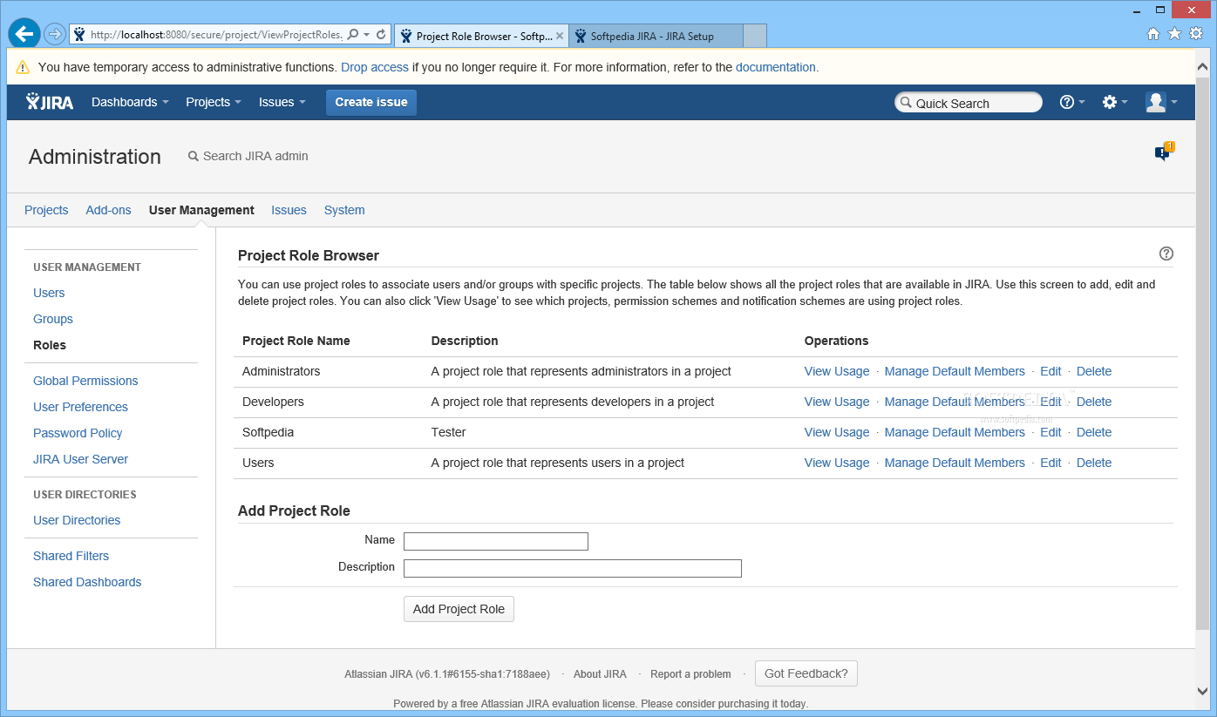This screenshot has height=717, width=1217.
Task: Click the warning icon in banner
Action: tap(23, 67)
